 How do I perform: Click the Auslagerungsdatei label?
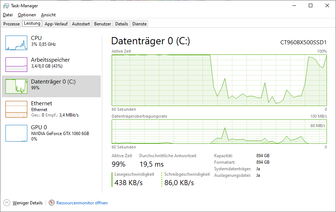coord(232,175)
